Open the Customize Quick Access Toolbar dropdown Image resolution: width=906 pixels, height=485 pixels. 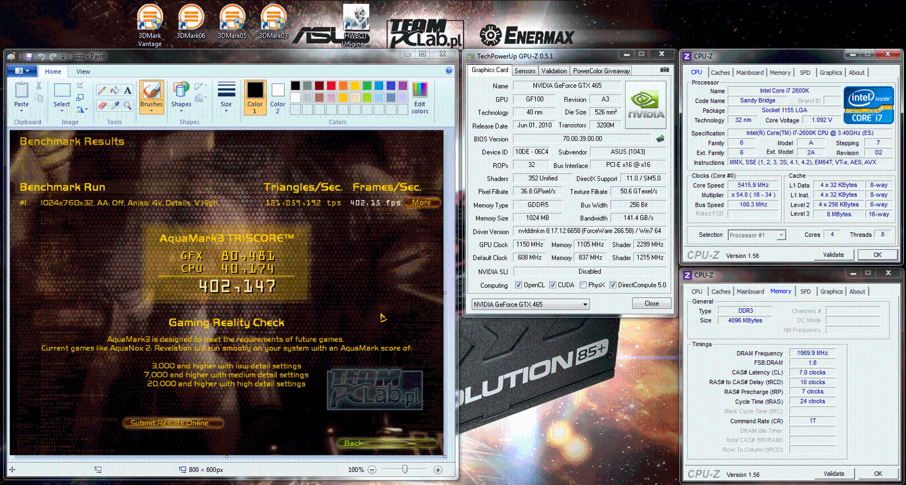tap(63, 57)
